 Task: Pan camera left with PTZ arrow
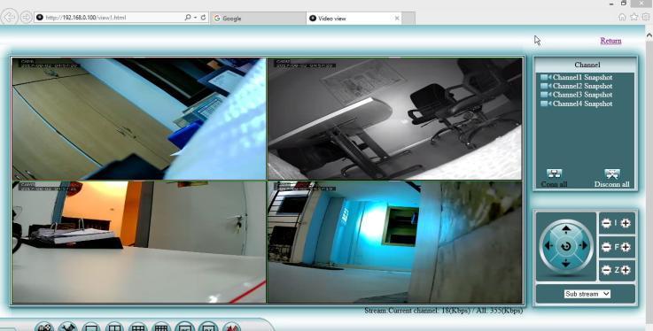(548, 246)
